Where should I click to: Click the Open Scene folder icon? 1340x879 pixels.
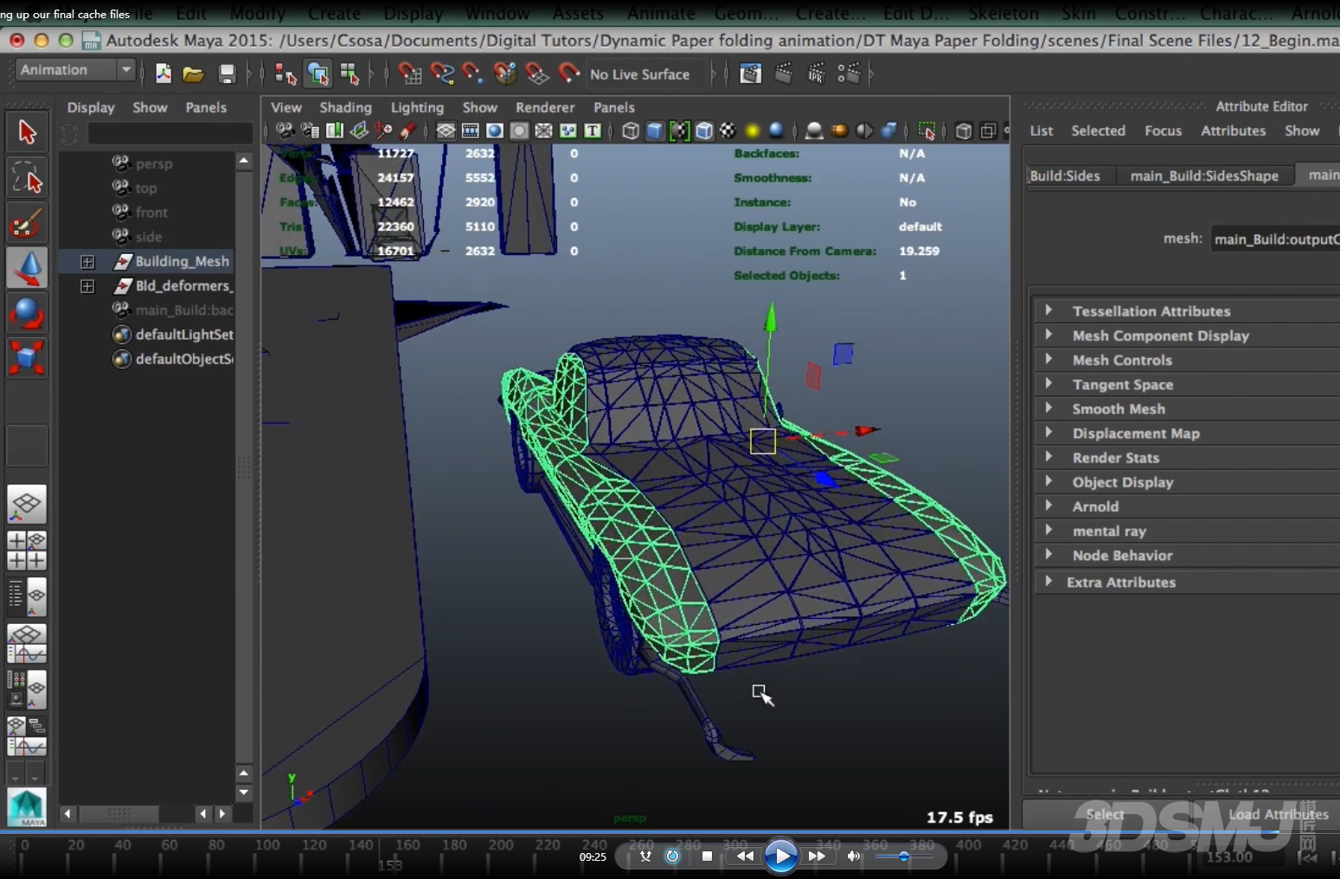[x=193, y=74]
